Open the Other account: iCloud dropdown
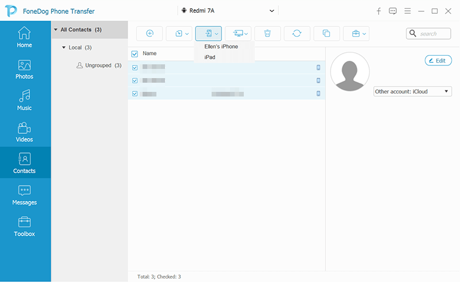460x282 pixels. (412, 91)
